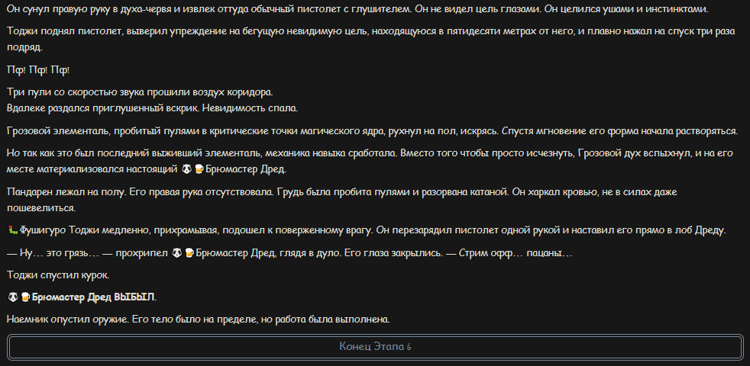Click the line starting 'Наемник опустил оружие'
The image size is (750, 366).
[199, 319]
